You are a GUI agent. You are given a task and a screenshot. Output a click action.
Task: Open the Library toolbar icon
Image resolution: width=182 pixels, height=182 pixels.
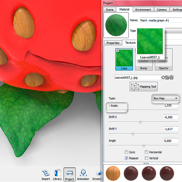(57, 175)
